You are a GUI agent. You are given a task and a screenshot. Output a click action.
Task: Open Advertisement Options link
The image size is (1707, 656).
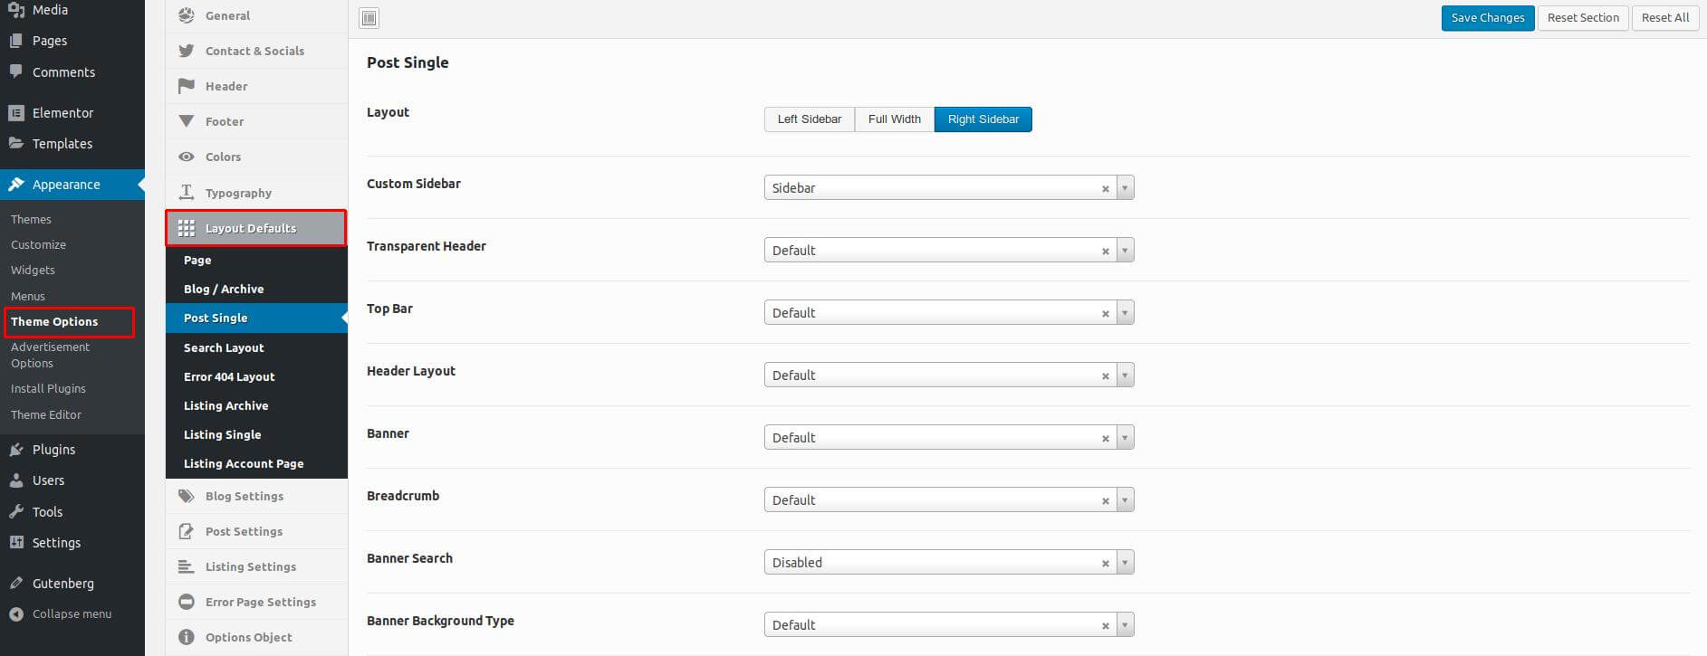click(50, 355)
